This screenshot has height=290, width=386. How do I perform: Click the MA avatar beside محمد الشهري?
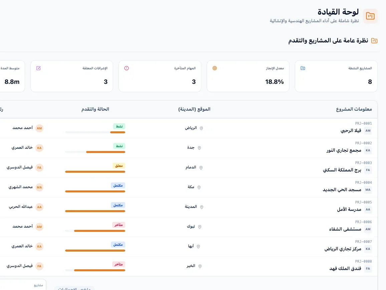[x=39, y=187]
